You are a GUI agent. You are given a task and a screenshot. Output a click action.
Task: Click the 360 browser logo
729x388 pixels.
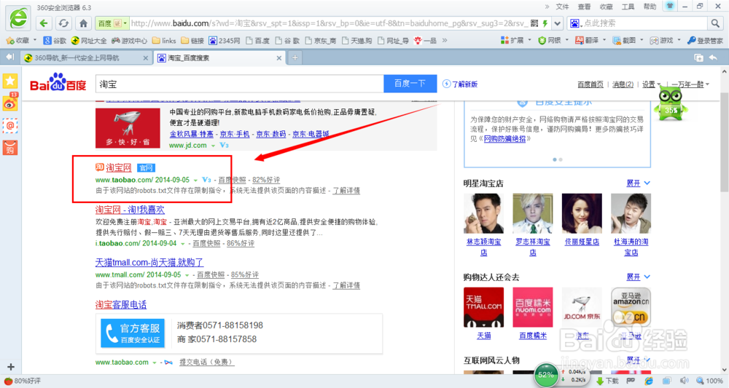(19, 18)
